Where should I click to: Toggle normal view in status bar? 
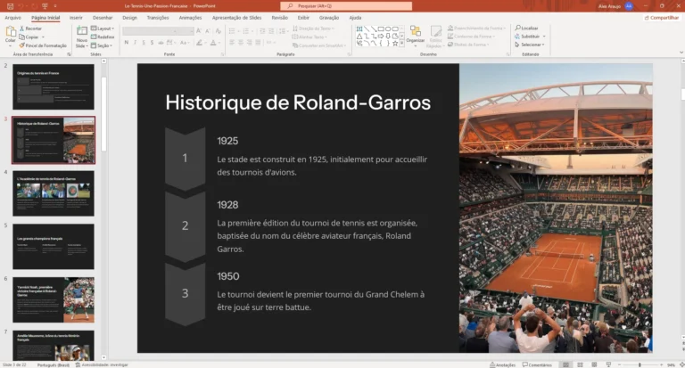565,364
